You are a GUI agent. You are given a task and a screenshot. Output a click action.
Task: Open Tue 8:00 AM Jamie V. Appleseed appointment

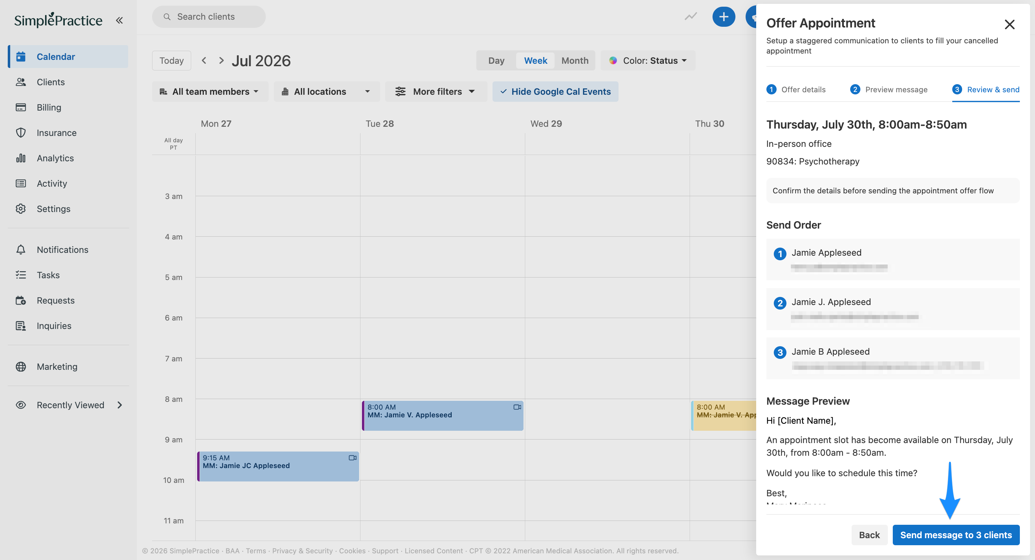443,415
